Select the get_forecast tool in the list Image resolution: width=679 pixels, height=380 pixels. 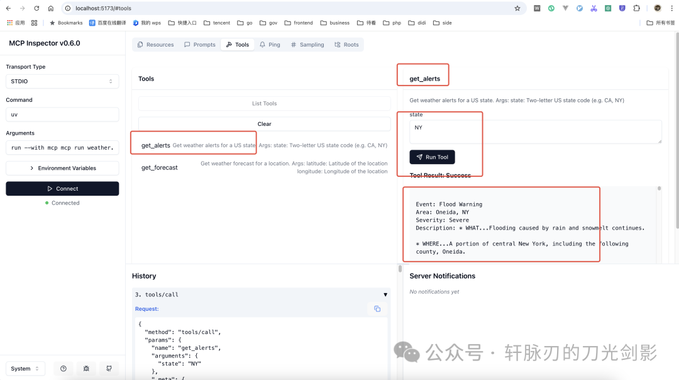pos(160,167)
